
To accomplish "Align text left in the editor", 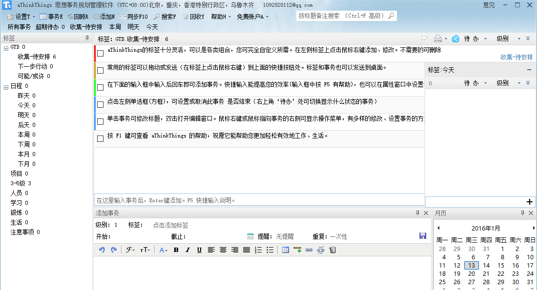I will [211, 250].
